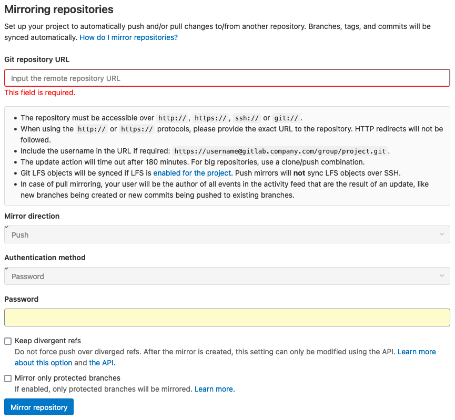Open 'How do I mirror repositories?' help link

point(128,38)
